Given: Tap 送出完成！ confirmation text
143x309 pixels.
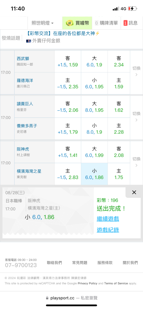Looking at the screenshot, I should point(111,209).
